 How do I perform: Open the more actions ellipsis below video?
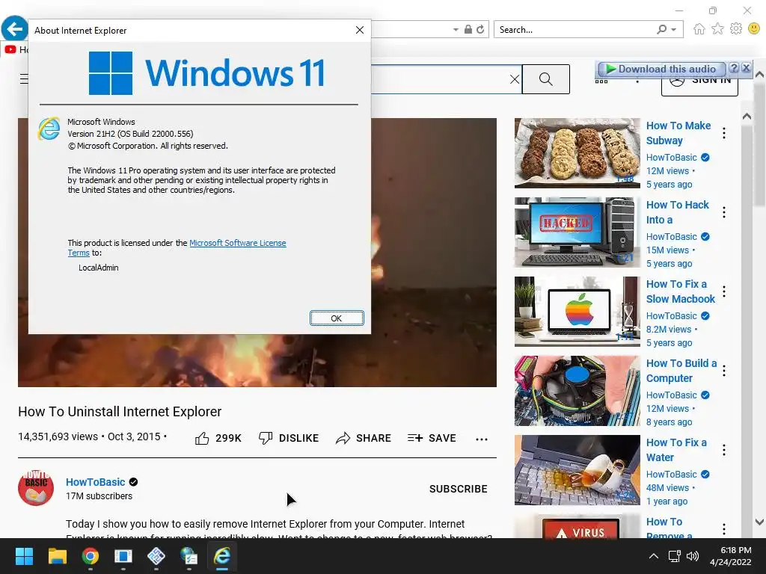point(482,439)
